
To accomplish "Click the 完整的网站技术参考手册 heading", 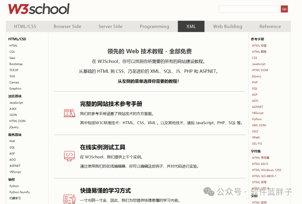I will (111, 104).
